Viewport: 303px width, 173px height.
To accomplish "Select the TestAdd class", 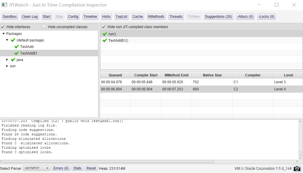I will 27,47.
